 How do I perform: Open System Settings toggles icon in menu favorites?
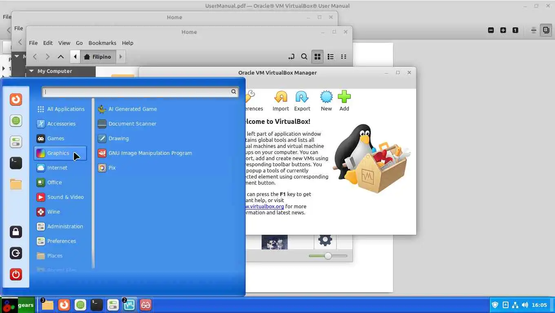tap(16, 142)
